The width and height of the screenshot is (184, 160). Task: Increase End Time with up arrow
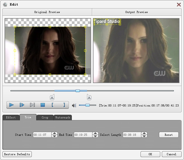[x=95, y=134]
